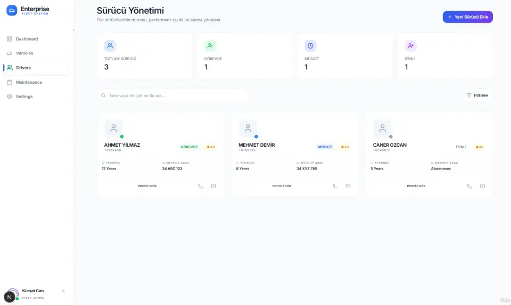Click the Sürücü Yönetimi page heading
Viewport: 511px width, 305px height.
pos(130,11)
